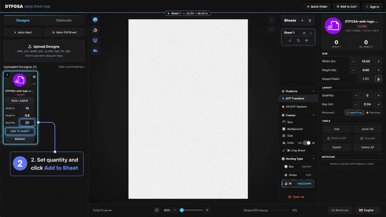
Task: Choose Box nesting type
Action: click(x=298, y=167)
